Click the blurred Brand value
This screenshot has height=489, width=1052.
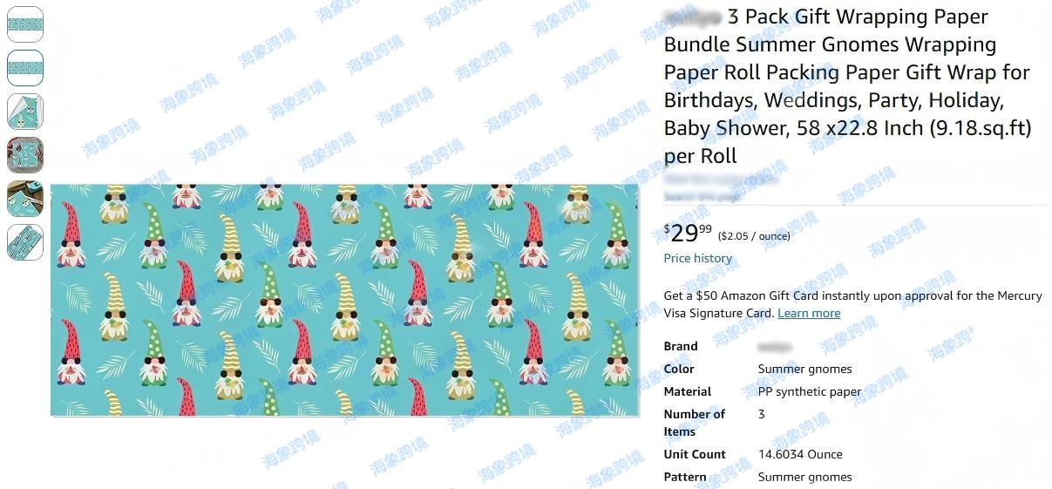point(775,346)
